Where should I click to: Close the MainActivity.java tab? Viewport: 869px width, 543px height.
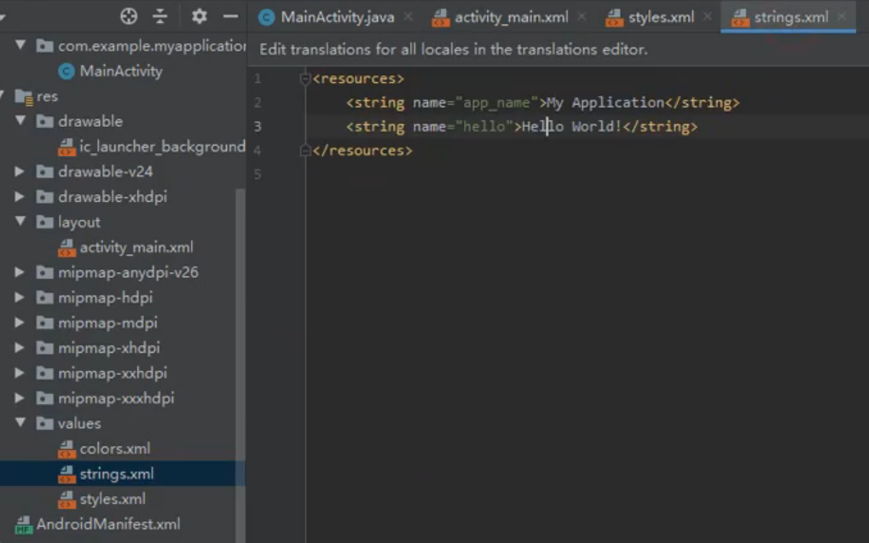click(x=408, y=17)
